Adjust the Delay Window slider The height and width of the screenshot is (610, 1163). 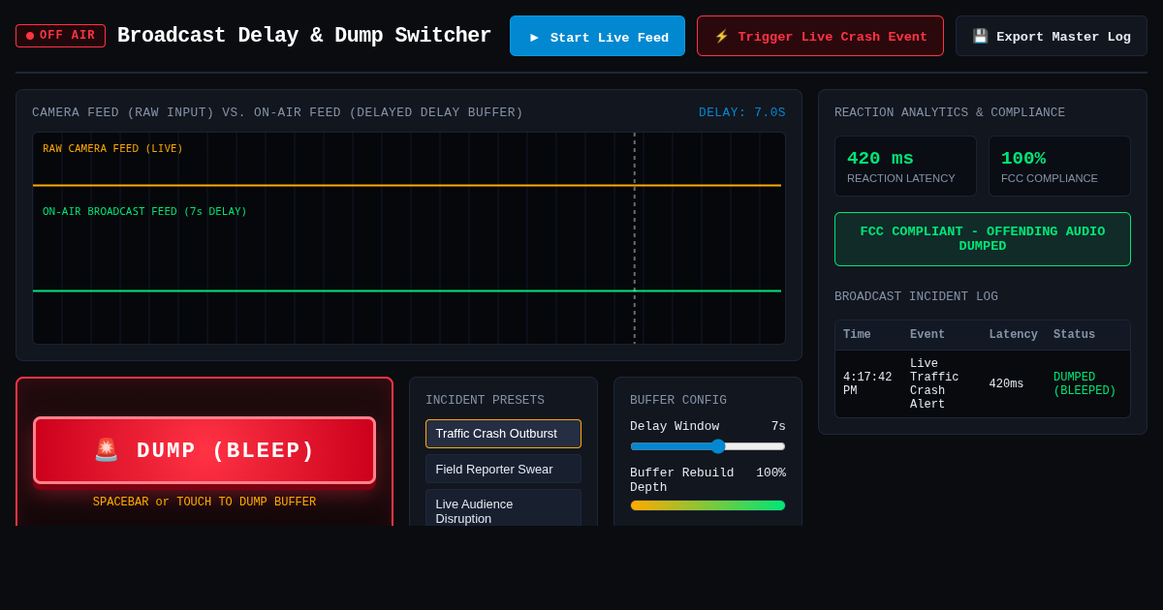707,446
